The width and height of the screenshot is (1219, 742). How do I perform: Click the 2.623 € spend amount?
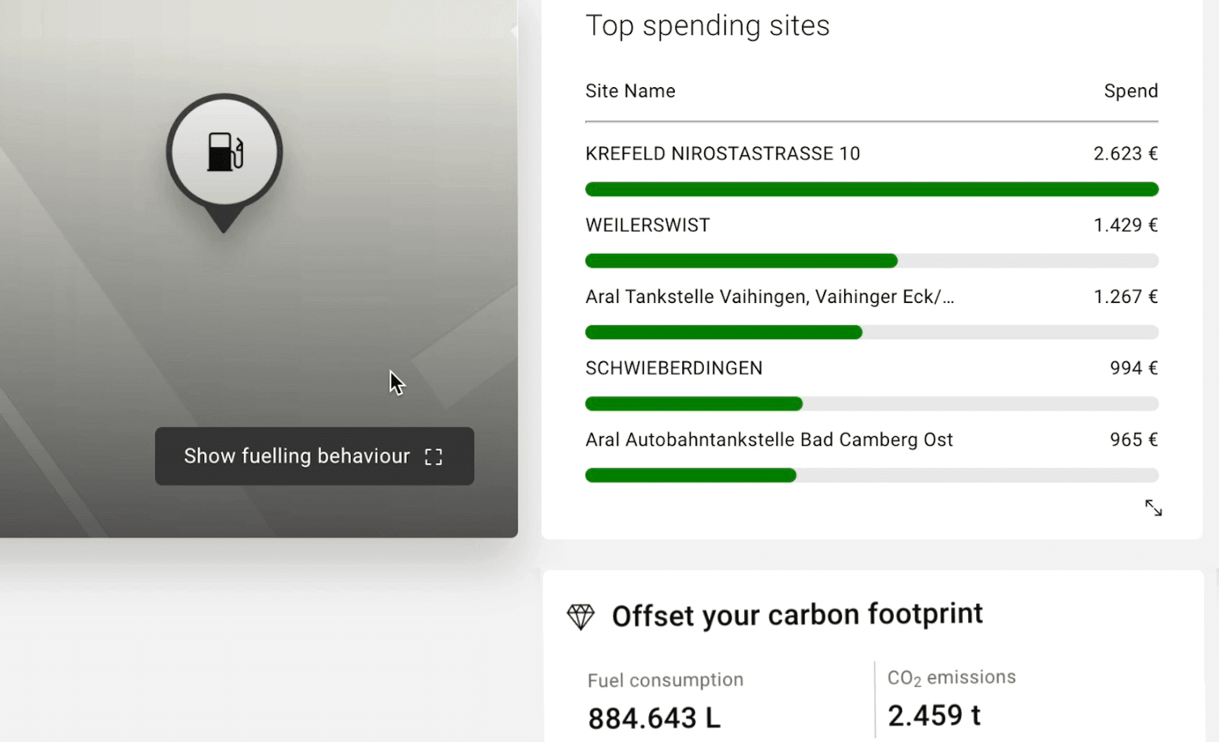(1125, 154)
